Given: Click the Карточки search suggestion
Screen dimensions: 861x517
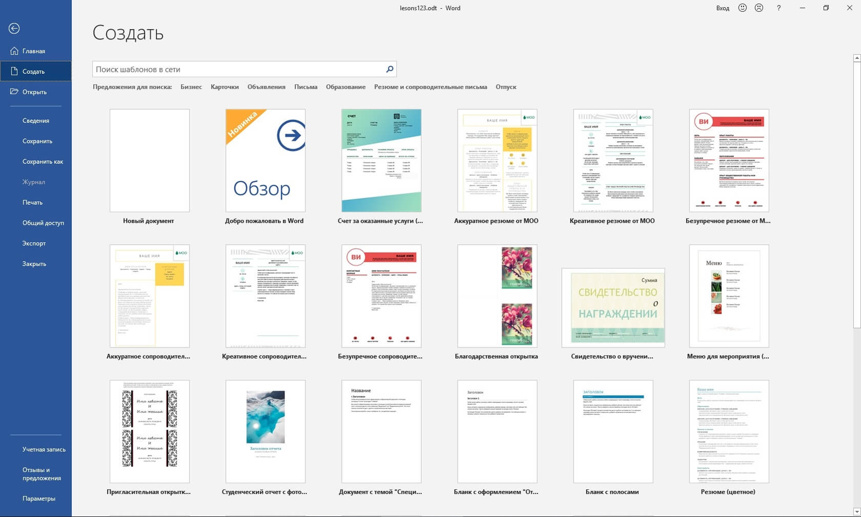Looking at the screenshot, I should click(224, 87).
